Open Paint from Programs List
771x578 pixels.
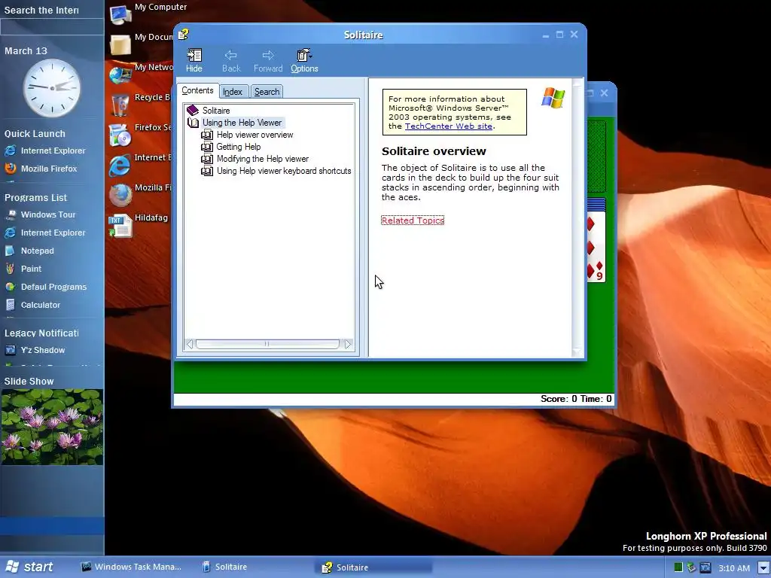pyautogui.click(x=23, y=269)
